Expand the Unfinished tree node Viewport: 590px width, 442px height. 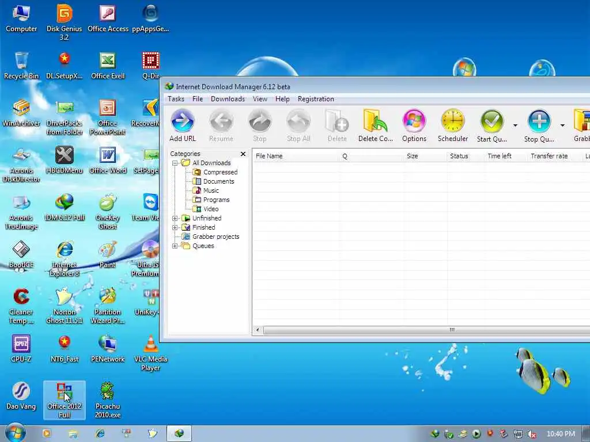coord(175,218)
